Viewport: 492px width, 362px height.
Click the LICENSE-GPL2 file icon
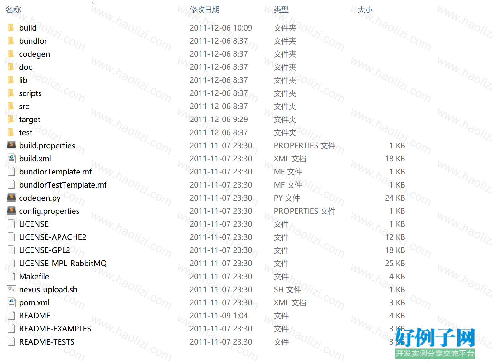pyautogui.click(x=12, y=250)
